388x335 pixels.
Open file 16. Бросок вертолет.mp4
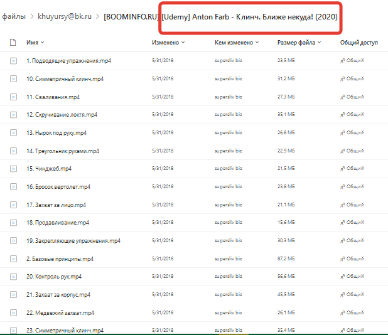tap(58, 187)
